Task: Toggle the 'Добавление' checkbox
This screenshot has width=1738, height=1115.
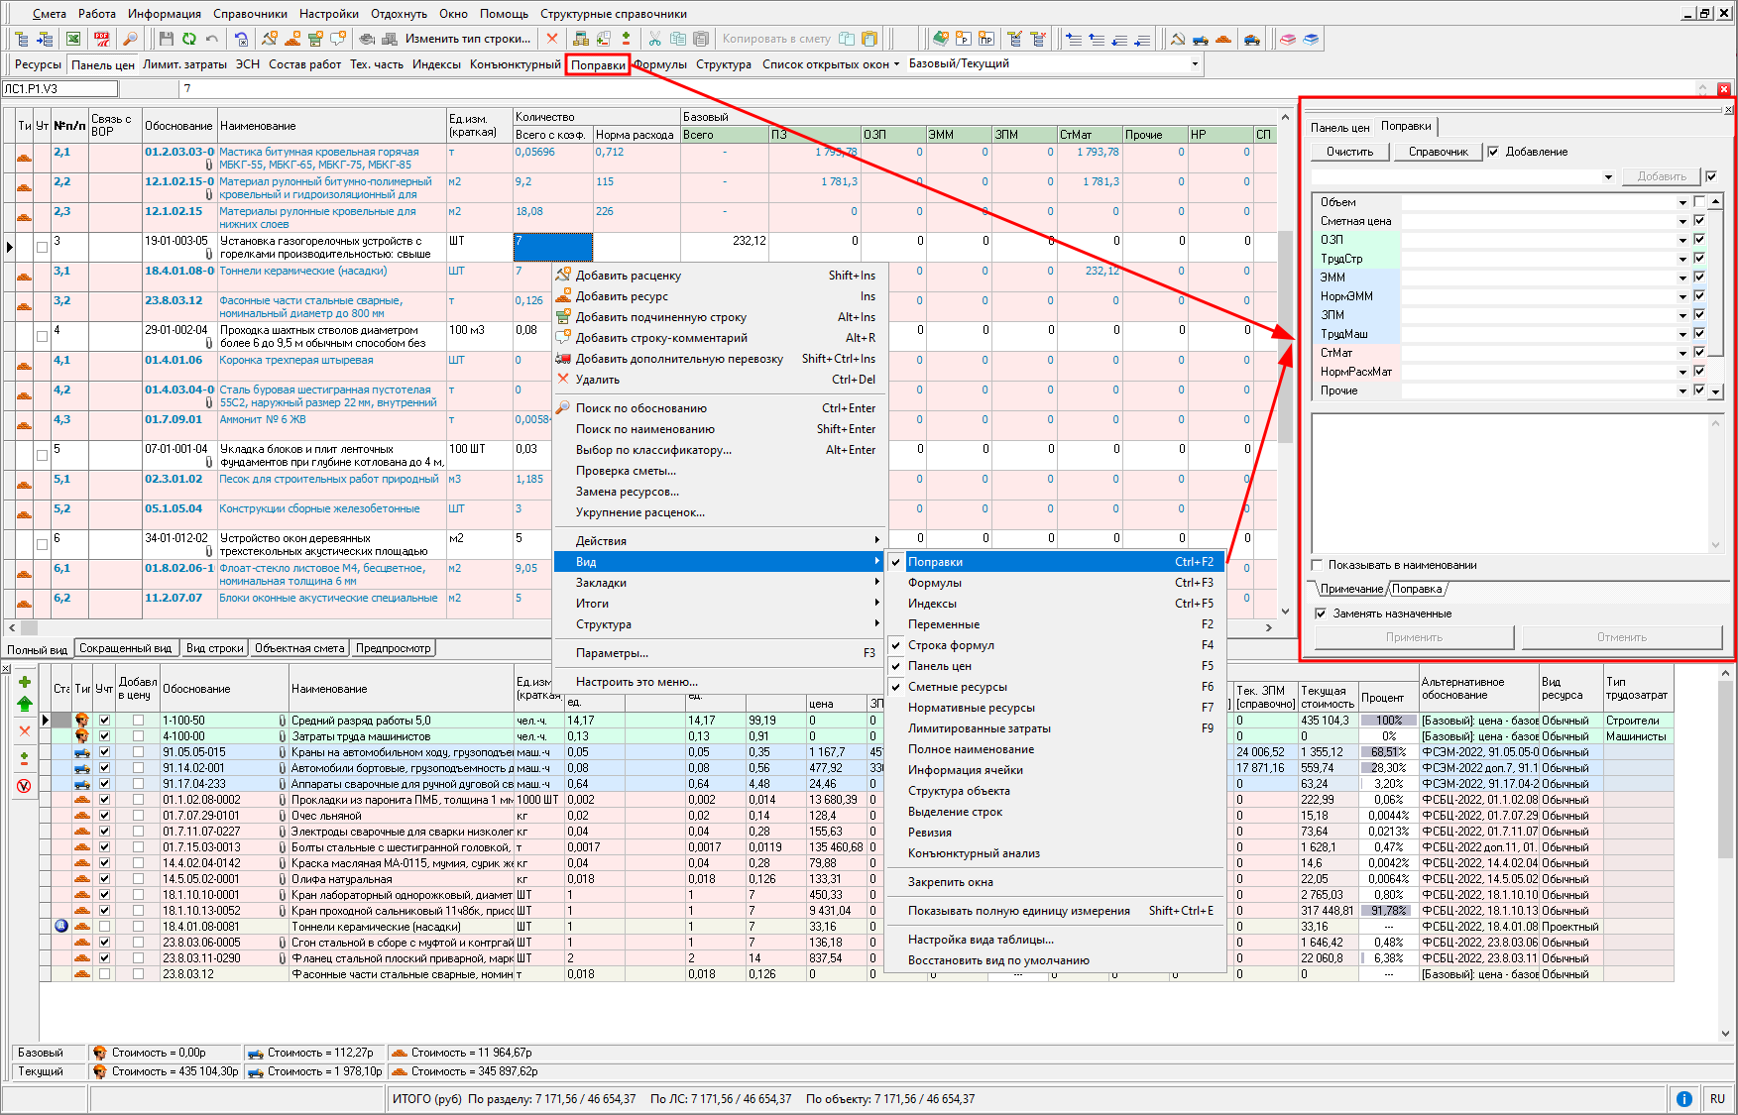Action: point(1493,152)
